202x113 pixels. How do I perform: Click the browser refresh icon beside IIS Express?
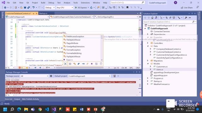pyautogui.click(x=91, y=8)
